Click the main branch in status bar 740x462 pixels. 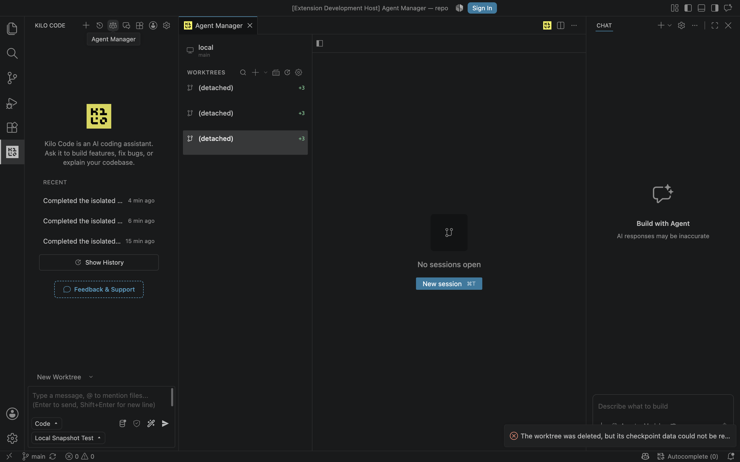tap(34, 456)
